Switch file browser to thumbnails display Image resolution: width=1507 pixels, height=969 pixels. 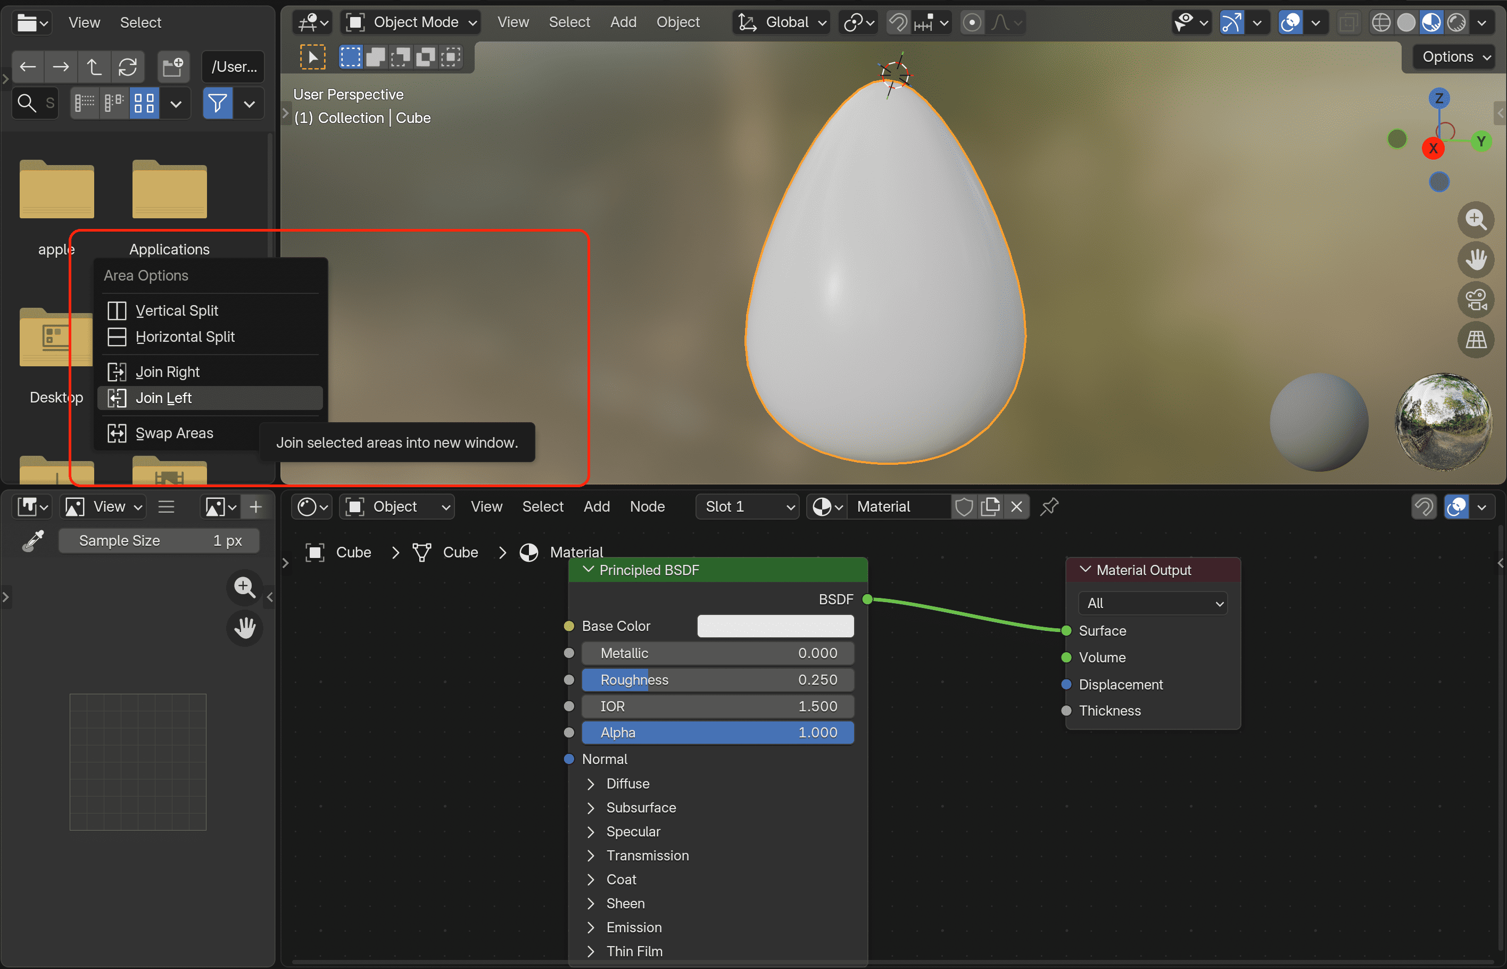pos(144,103)
